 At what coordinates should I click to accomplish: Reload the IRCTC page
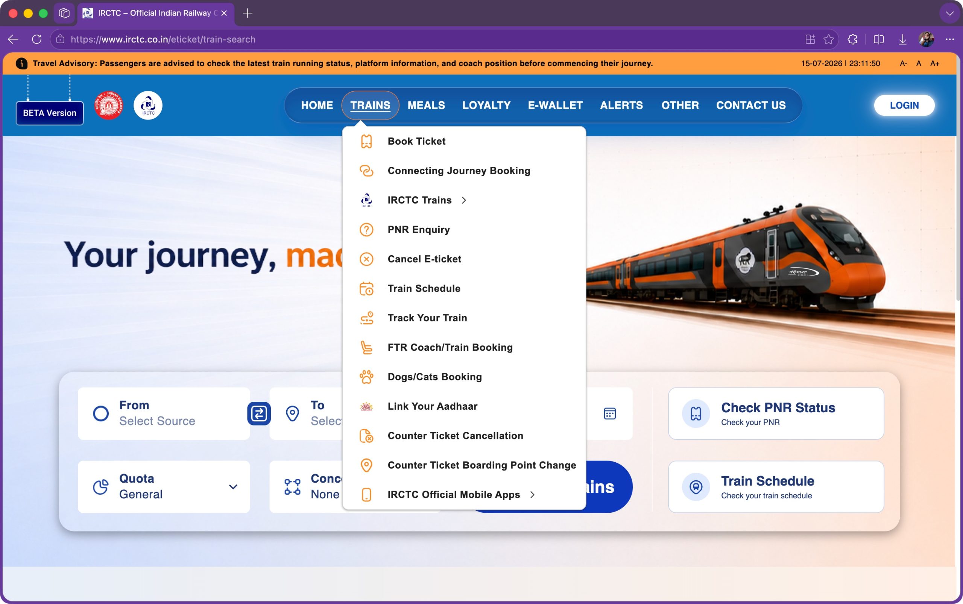pos(37,39)
